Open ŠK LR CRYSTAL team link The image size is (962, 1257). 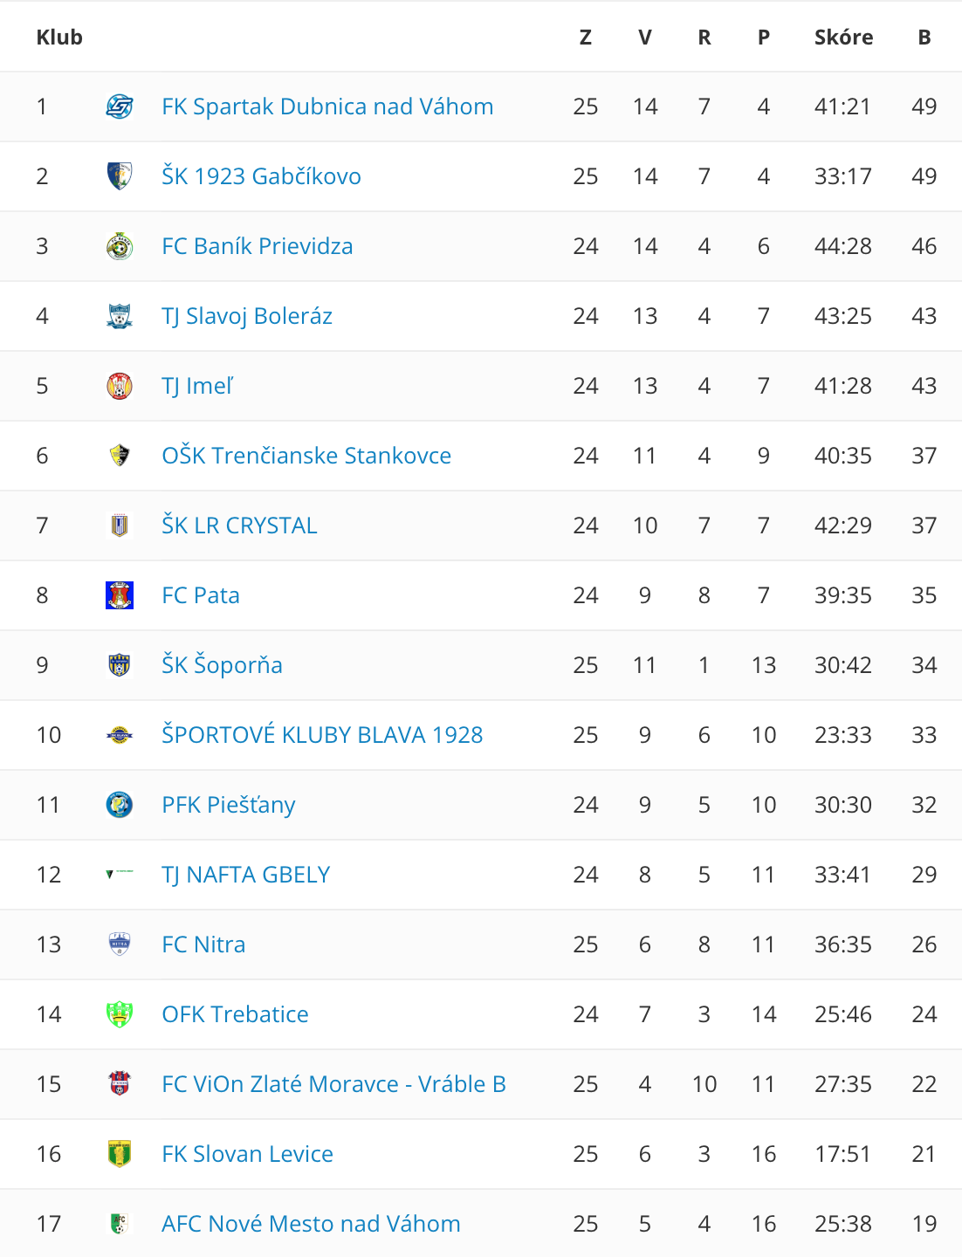pyautogui.click(x=239, y=525)
